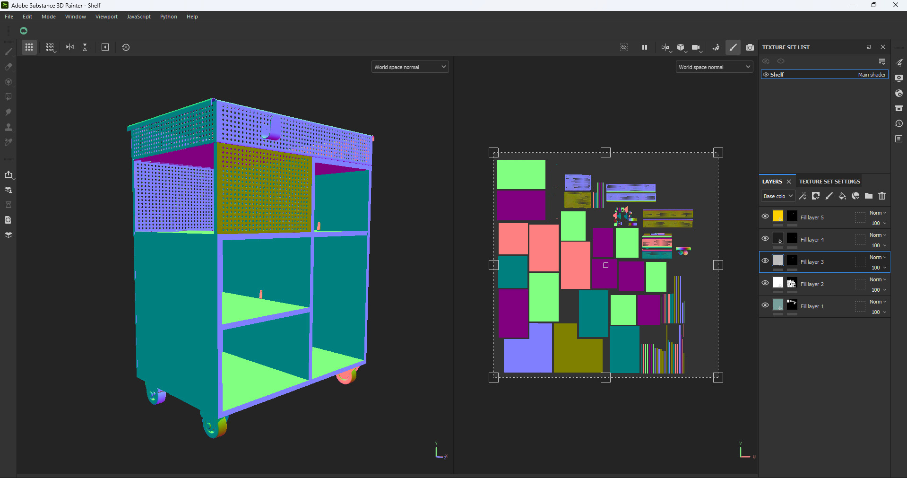Open the File menu
Screen dimensions: 907x478
[x=9, y=17]
